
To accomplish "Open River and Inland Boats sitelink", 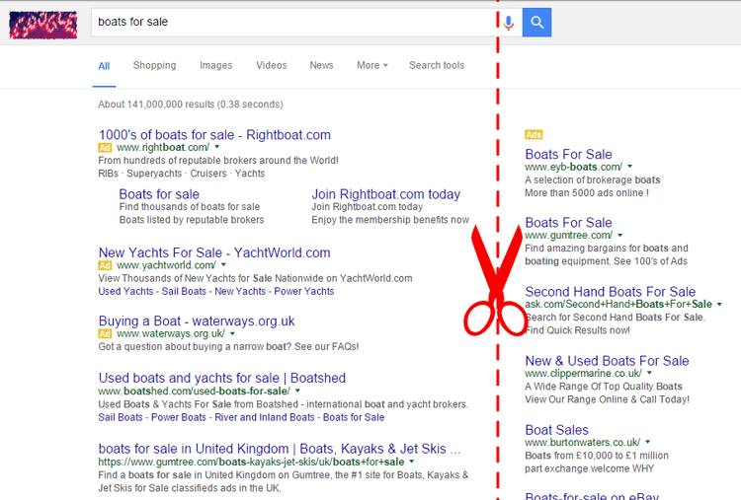I will coord(265,417).
